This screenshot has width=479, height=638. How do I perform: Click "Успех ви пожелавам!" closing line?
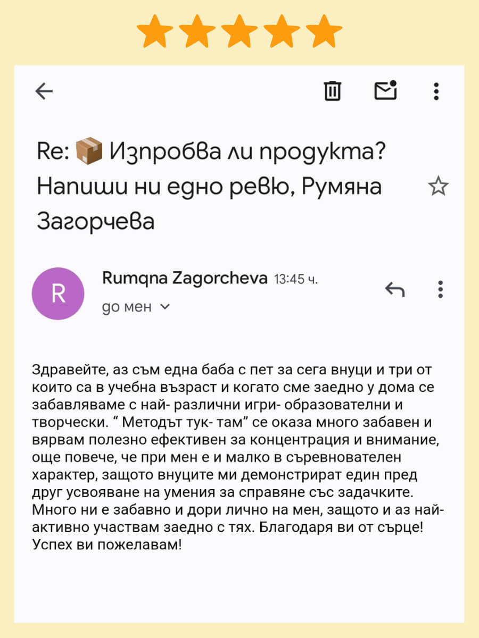coord(107,545)
